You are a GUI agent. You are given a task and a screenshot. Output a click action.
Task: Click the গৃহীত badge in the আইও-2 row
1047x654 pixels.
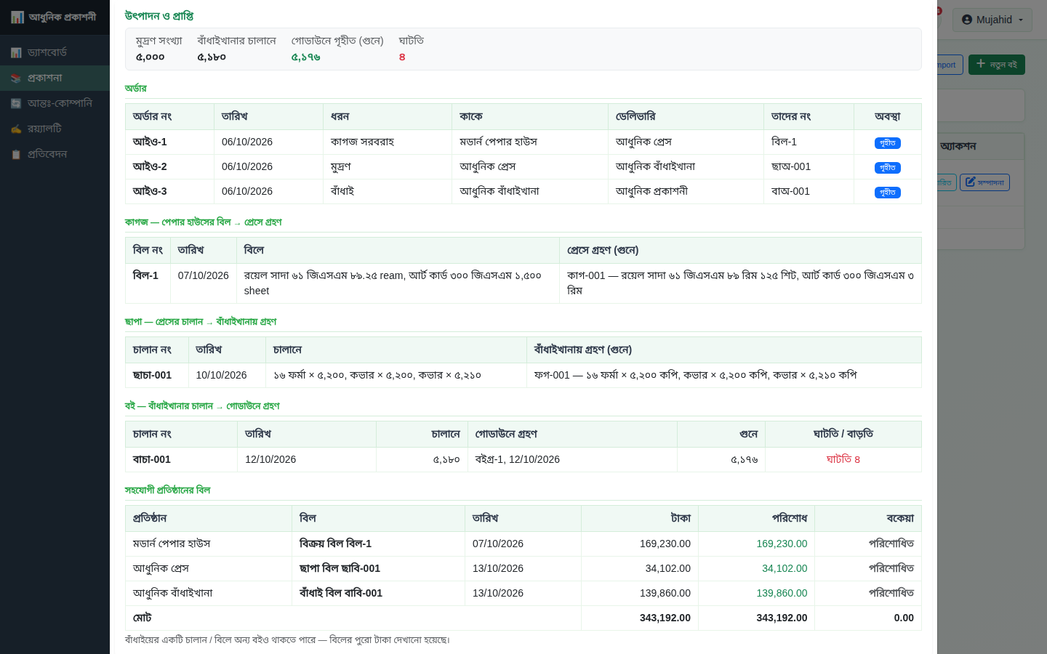(x=887, y=168)
